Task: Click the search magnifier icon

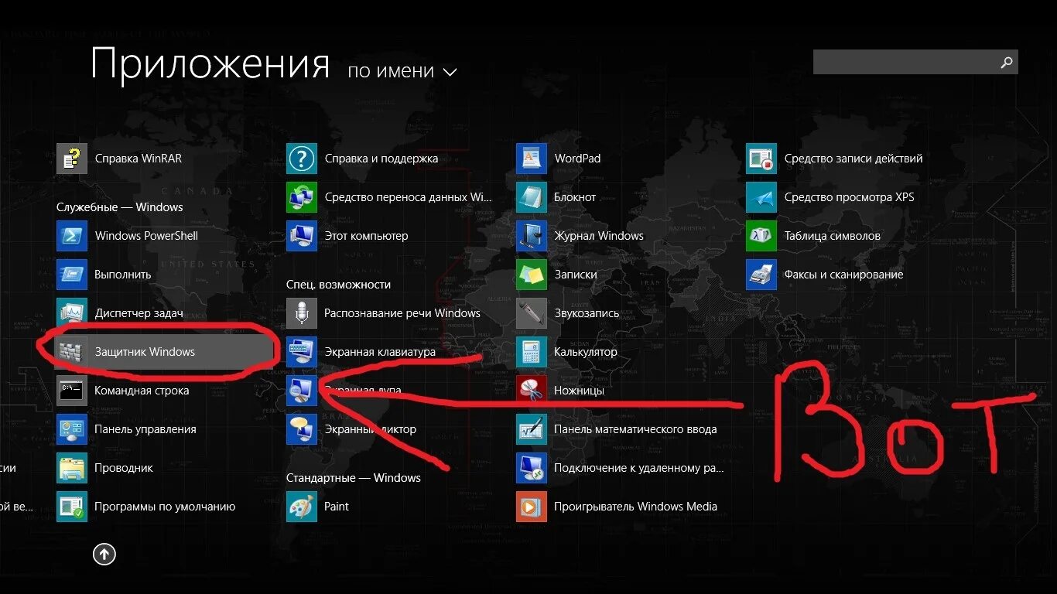Action: (1007, 62)
